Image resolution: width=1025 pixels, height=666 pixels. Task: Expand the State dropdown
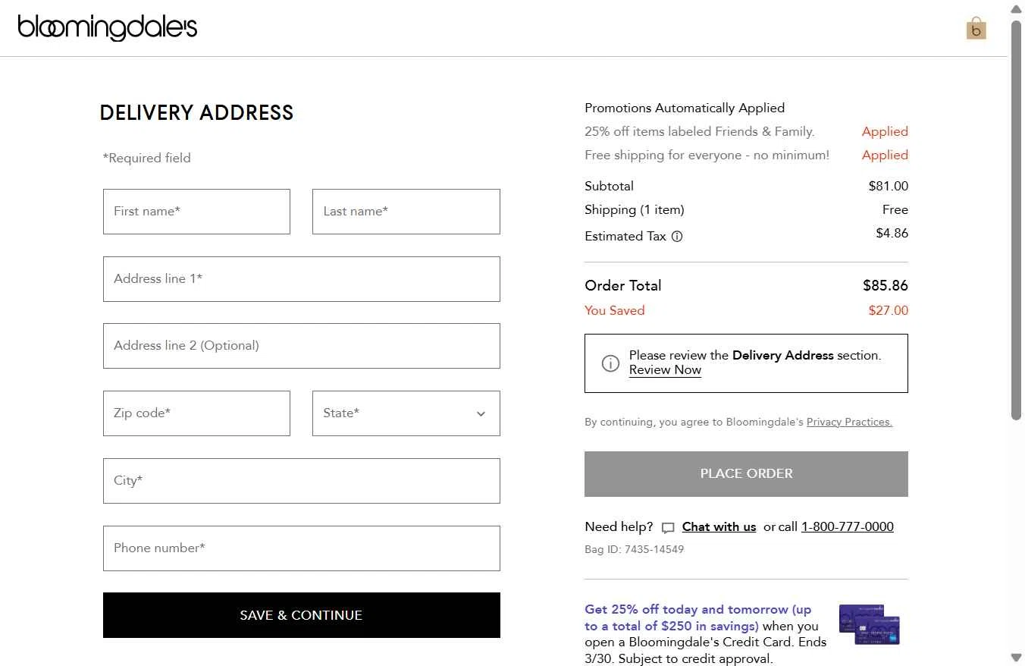coord(406,413)
